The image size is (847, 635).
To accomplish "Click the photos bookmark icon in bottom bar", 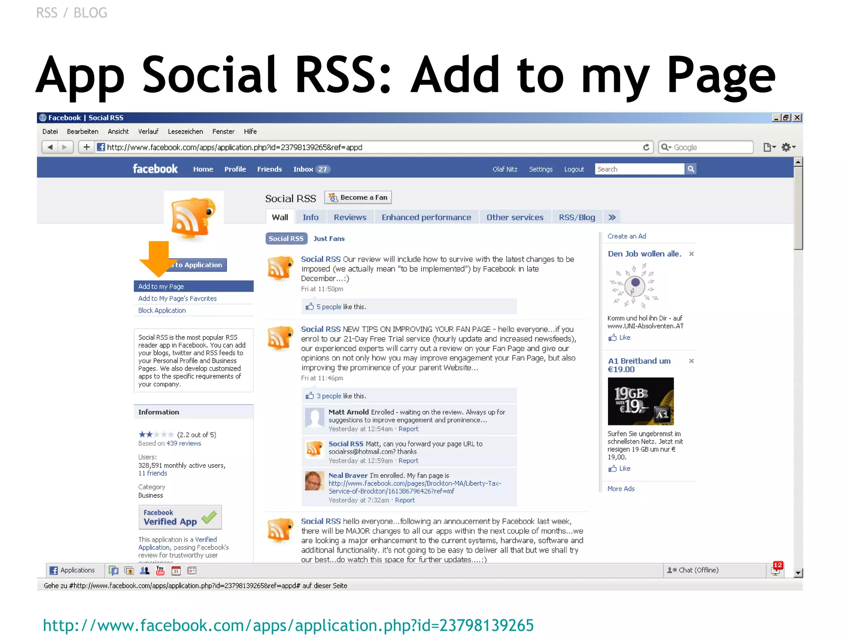I will pos(129,571).
